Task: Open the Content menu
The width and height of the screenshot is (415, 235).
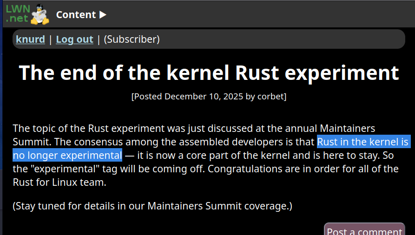Action: [76, 14]
